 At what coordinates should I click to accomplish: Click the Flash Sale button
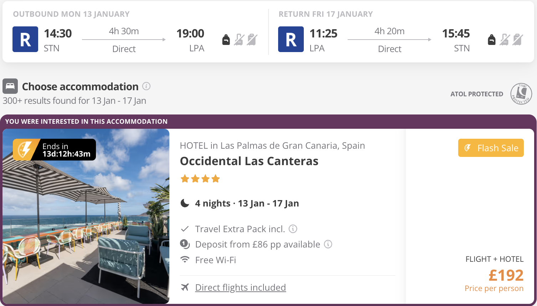491,148
